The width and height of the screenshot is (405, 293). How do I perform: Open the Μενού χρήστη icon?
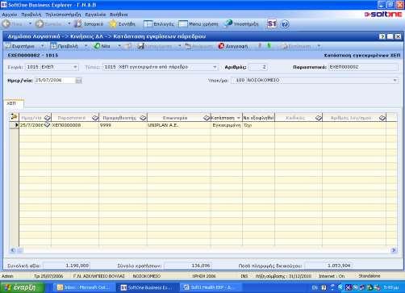(183, 24)
